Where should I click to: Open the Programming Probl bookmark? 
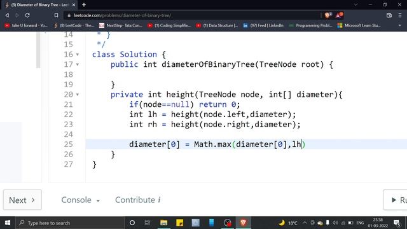coord(311,25)
